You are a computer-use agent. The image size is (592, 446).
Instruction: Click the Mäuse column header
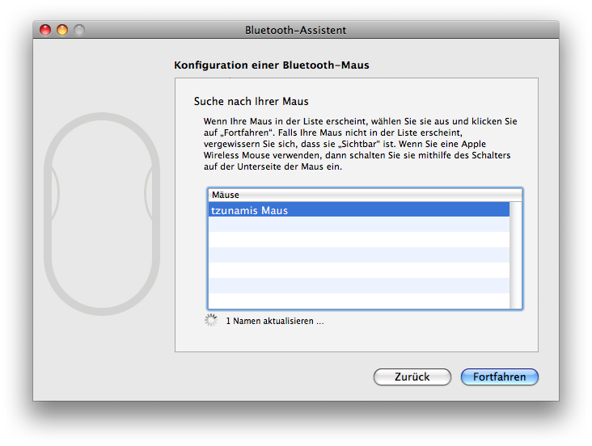(365, 195)
